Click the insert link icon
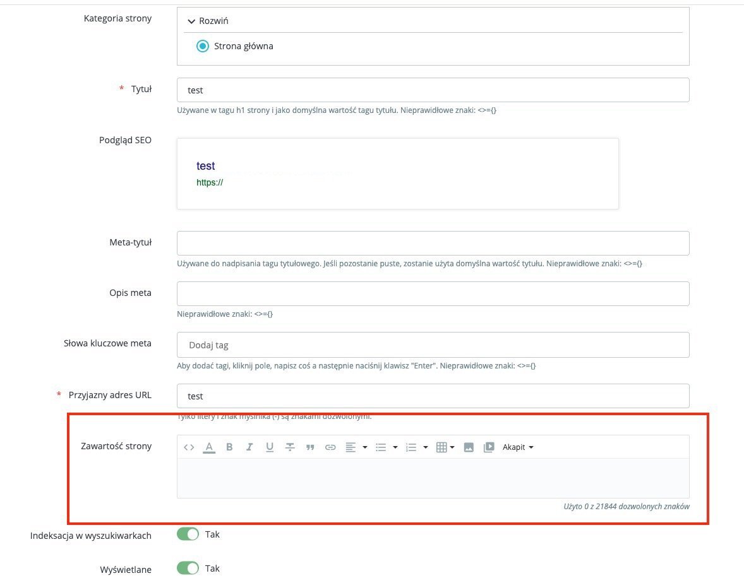Viewport: 744px width, 583px height. point(330,447)
